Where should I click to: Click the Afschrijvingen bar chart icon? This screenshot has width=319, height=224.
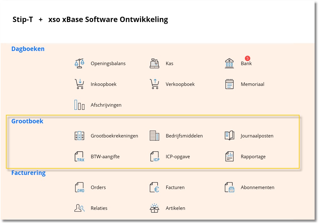point(79,105)
